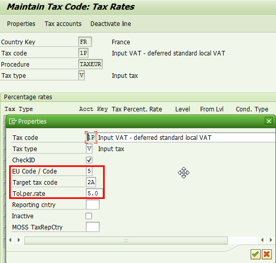Click the tax code description text field

click(186, 137)
